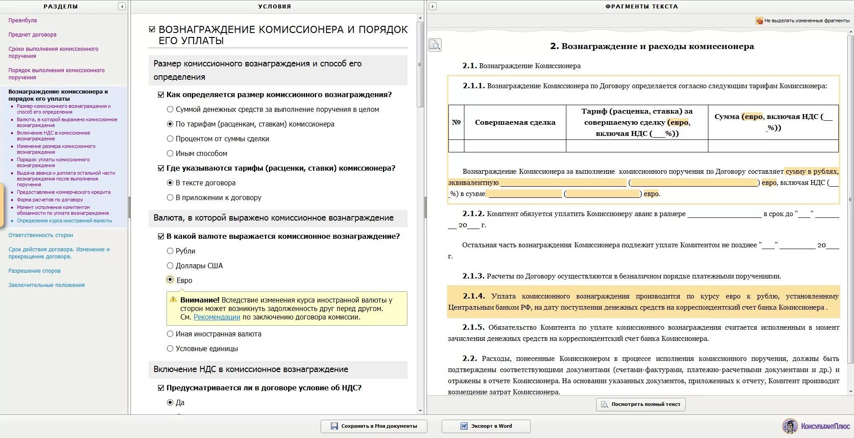Select Рубли currency option
This screenshot has height=438, width=854.
(170, 251)
